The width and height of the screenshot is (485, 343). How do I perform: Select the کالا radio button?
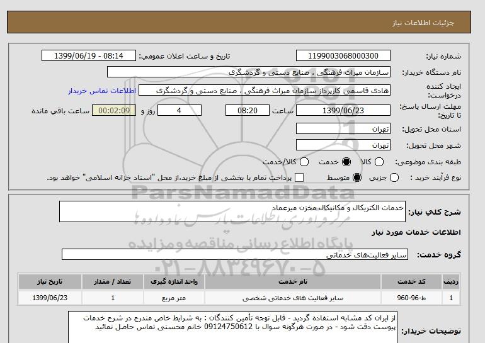click(379, 162)
